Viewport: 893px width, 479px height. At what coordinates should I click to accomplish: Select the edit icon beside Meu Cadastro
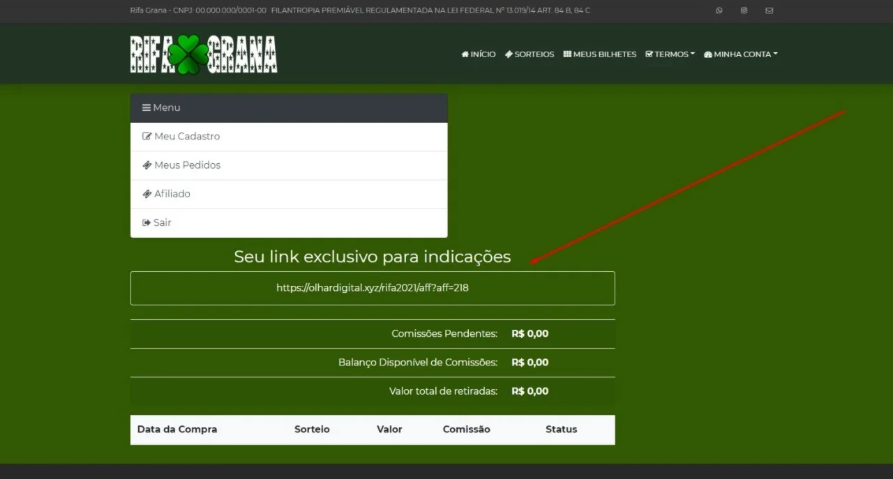(x=146, y=136)
